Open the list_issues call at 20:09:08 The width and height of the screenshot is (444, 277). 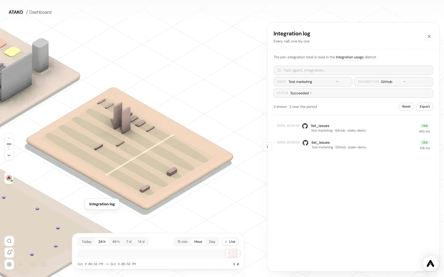(x=353, y=145)
